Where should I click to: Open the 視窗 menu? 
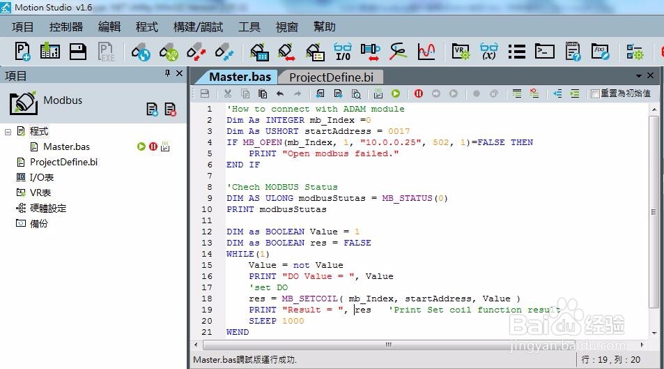[286, 27]
